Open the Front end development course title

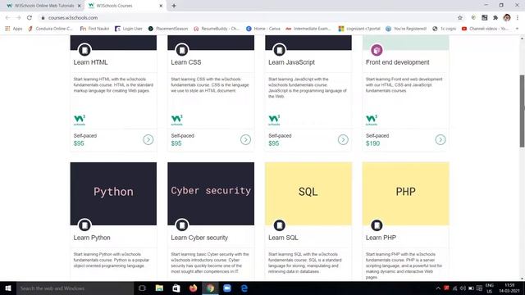tap(397, 62)
